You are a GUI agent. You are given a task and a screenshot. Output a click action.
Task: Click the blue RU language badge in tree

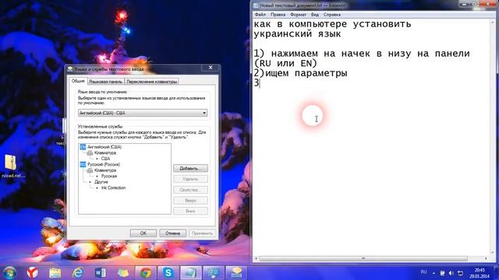click(x=83, y=164)
